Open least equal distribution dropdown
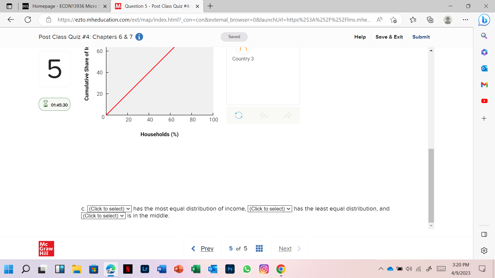This screenshot has width=495, height=278. 270,209
